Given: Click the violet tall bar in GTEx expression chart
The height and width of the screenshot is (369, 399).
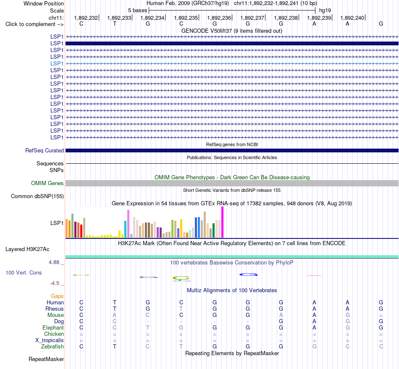Looking at the screenshot, I should (128, 224).
